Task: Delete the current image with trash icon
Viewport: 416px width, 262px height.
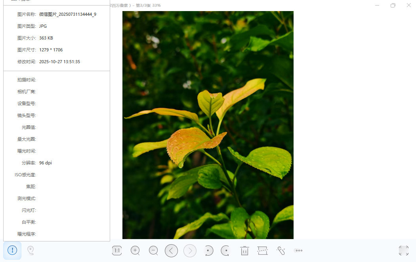Action: 244,251
